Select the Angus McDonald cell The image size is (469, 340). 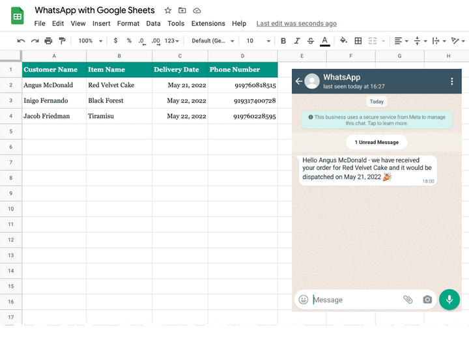[x=54, y=85]
